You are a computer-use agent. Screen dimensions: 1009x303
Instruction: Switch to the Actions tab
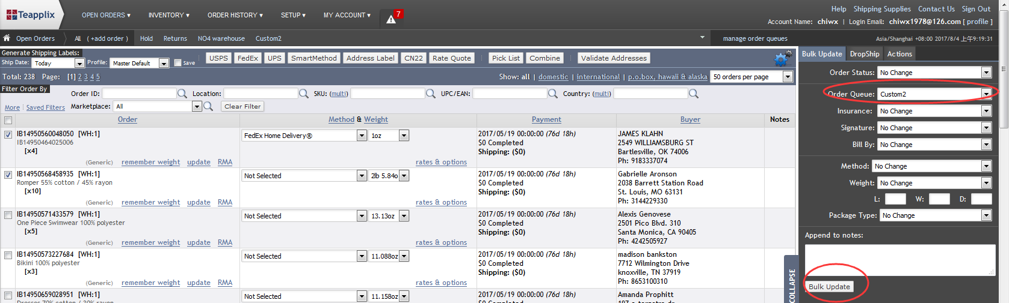pos(899,54)
